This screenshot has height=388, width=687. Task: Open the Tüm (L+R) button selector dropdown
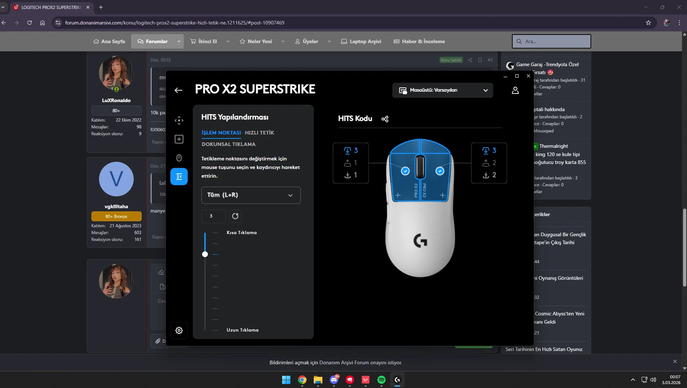(x=251, y=195)
